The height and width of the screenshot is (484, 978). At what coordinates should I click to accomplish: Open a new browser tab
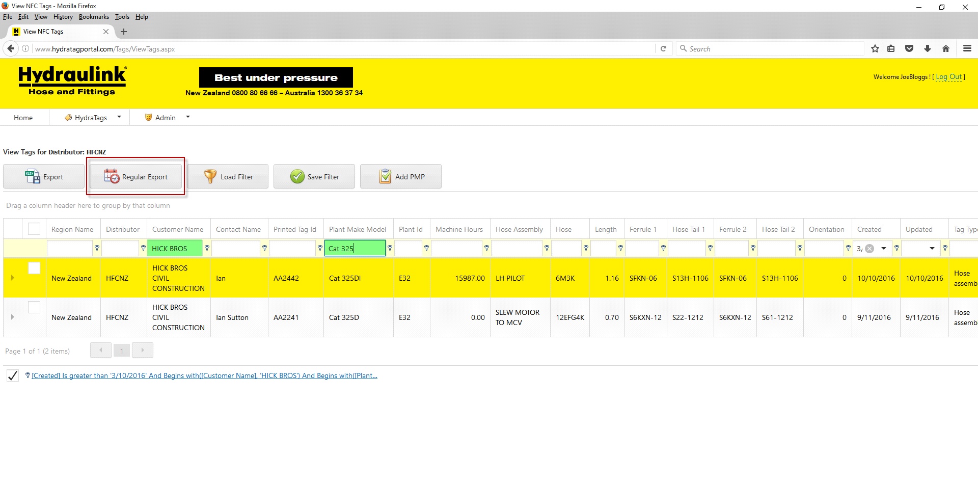coord(124,32)
